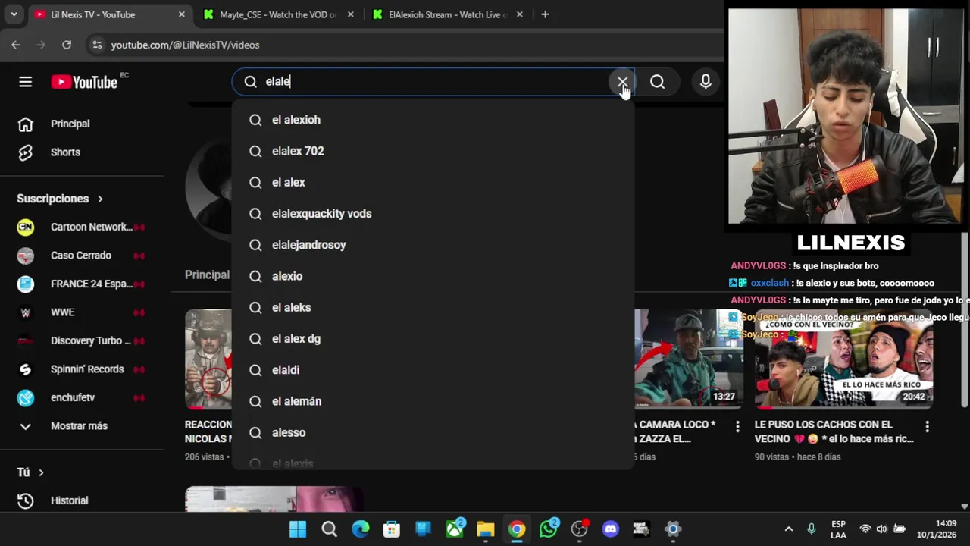970x546 pixels.
Task: Submit search with magnifier button
Action: click(x=657, y=82)
